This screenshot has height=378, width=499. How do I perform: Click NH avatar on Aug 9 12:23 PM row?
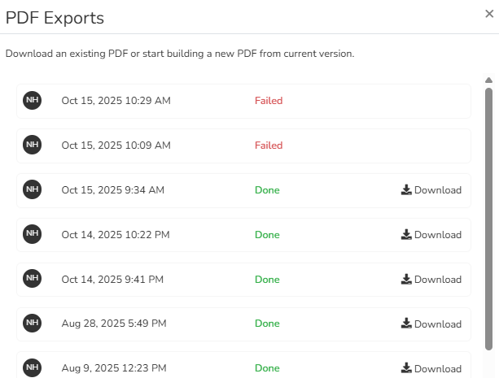(32, 367)
